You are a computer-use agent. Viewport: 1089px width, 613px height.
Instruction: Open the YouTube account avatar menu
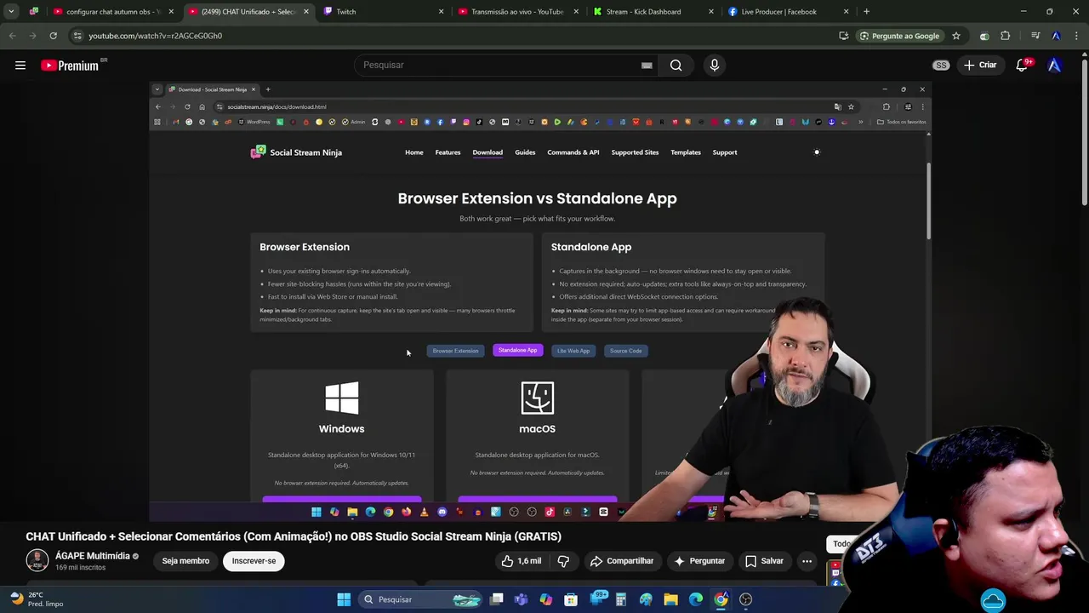[1054, 65]
